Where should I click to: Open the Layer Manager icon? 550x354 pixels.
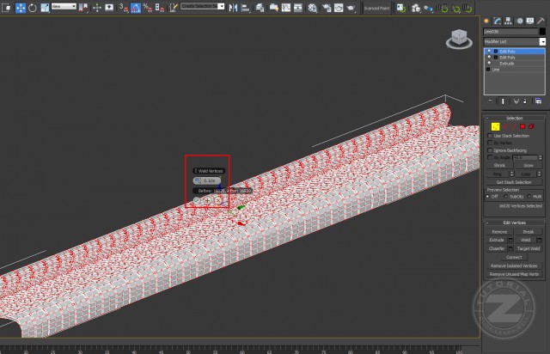pos(260,8)
